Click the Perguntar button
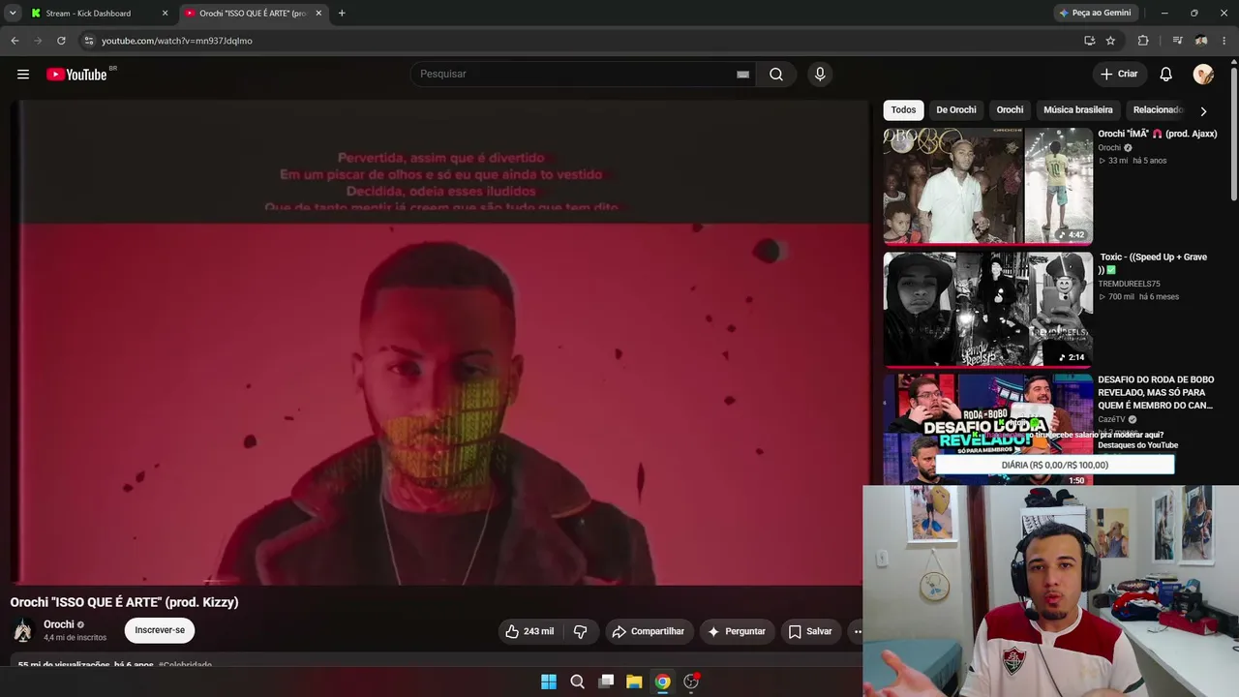The height and width of the screenshot is (697, 1239). (737, 631)
